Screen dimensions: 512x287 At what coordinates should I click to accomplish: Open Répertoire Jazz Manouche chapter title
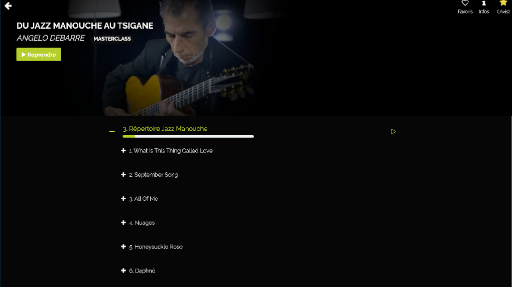pyautogui.click(x=165, y=129)
